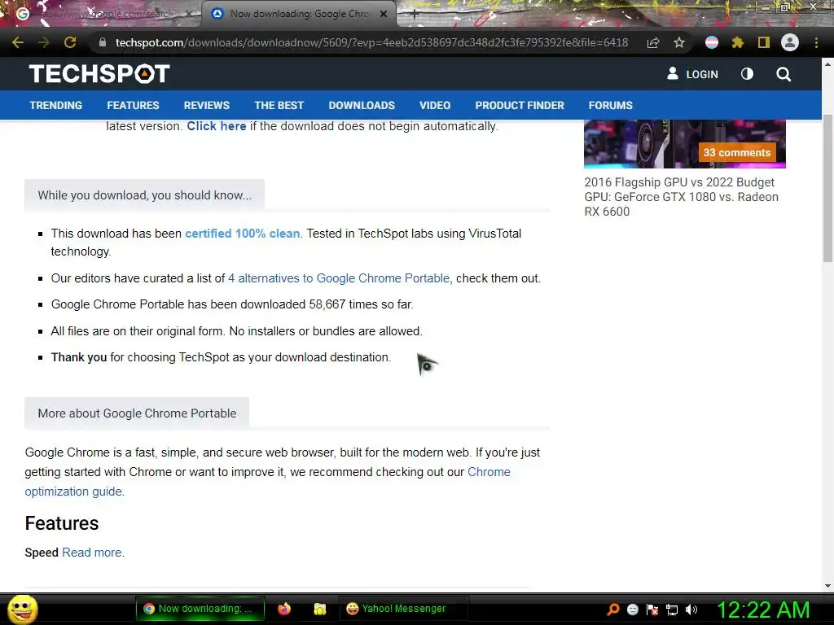Click 'More about Google Chrome Portable' heading
This screenshot has height=625, width=834.
137,413
